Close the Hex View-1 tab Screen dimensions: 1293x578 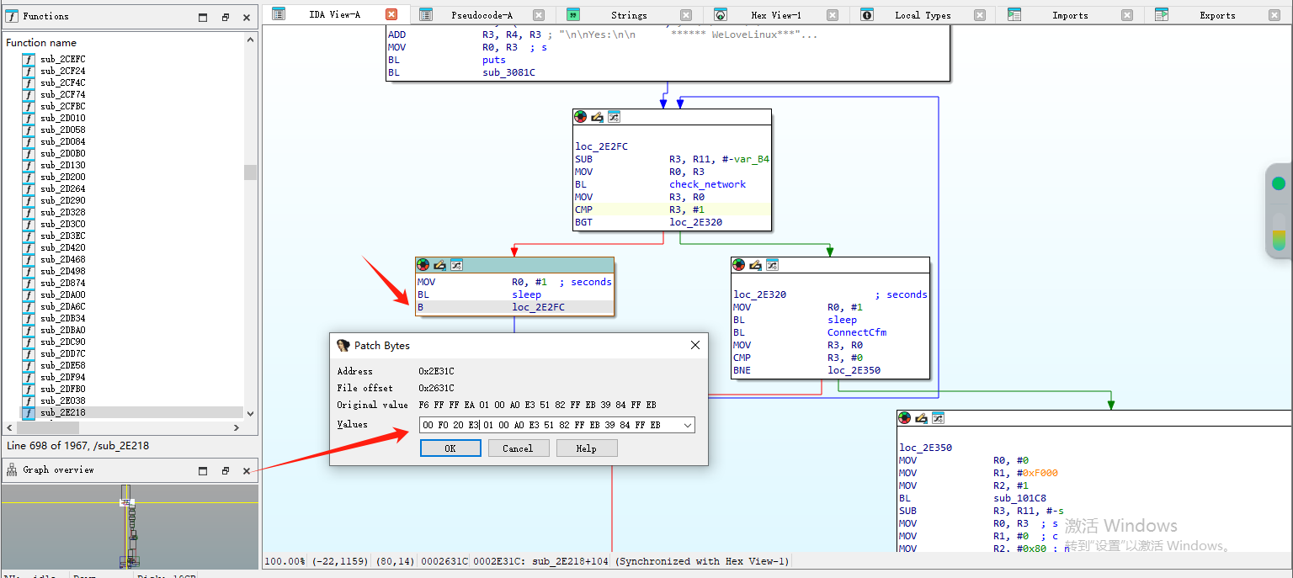[833, 15]
